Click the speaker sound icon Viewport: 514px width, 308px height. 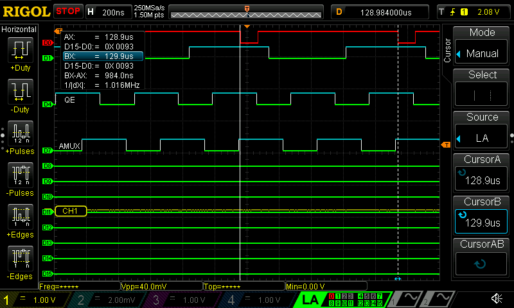pyautogui.click(x=497, y=299)
